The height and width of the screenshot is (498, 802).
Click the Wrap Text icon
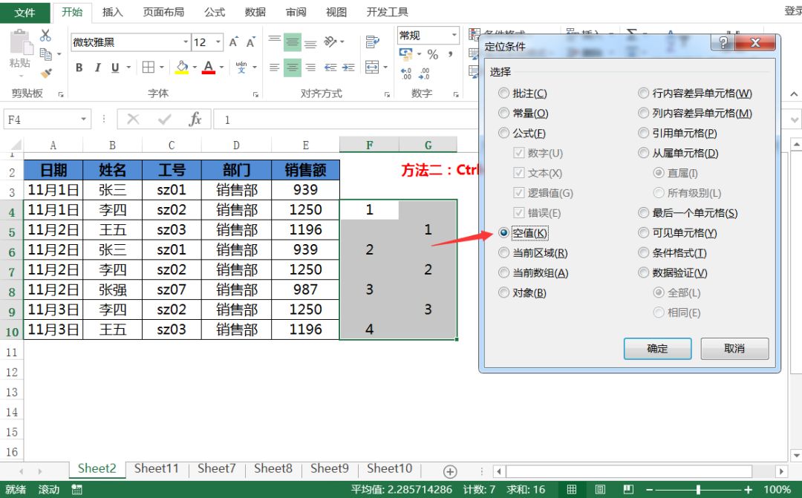pyautogui.click(x=373, y=42)
